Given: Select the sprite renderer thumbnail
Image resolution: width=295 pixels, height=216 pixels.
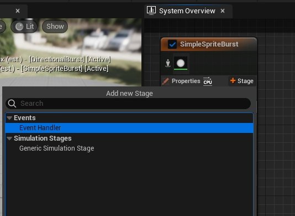Looking at the screenshot, I should (x=181, y=63).
